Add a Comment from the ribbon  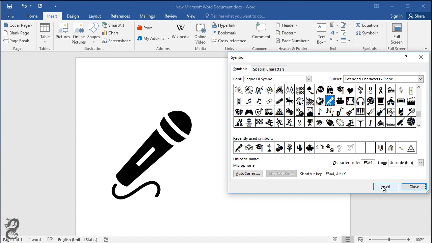[x=261, y=31]
